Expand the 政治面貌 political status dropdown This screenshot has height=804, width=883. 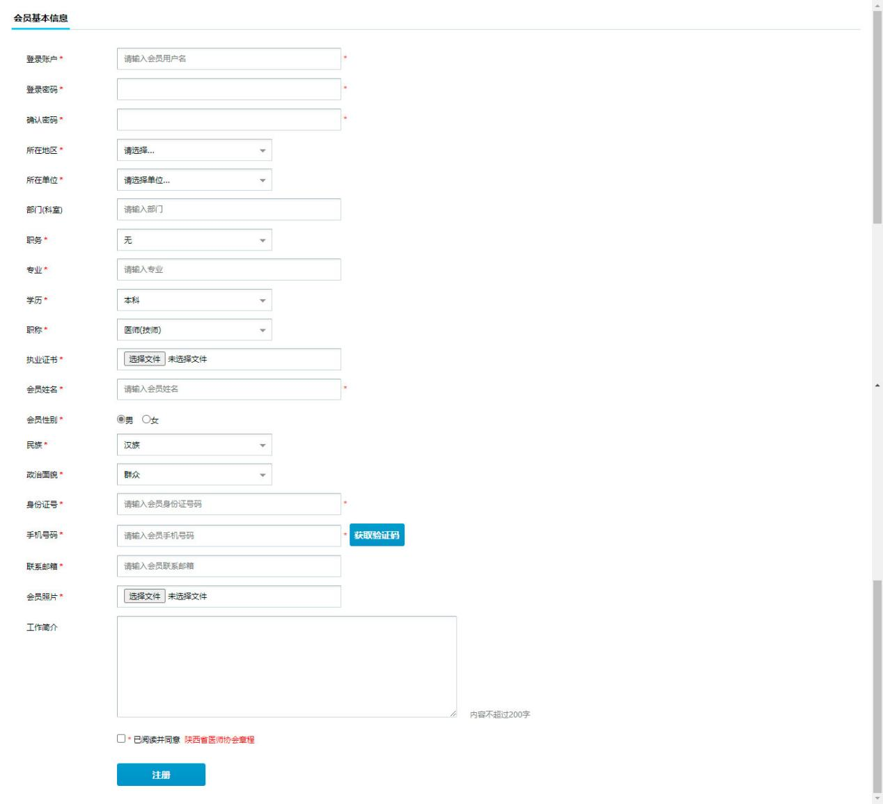point(194,475)
